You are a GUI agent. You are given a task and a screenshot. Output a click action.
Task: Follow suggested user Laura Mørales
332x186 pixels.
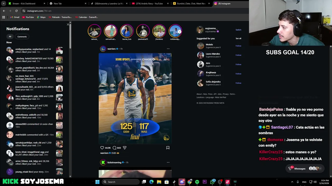pos(238,55)
